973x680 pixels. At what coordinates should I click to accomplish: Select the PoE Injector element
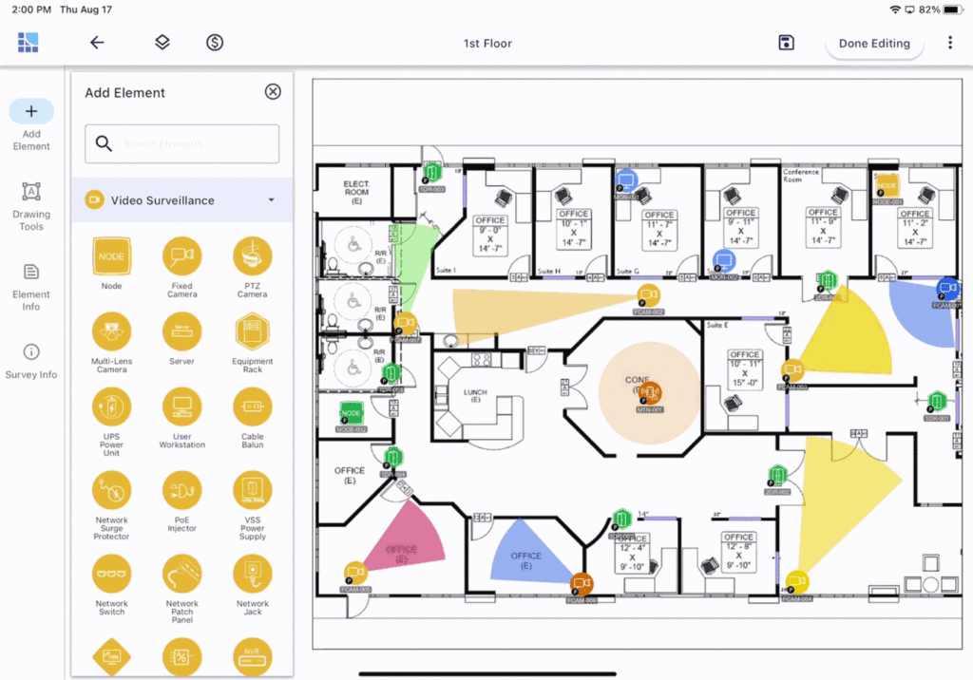coord(181,492)
